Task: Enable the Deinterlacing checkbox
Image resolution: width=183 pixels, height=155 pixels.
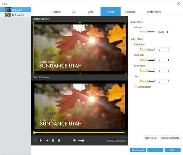Action: tap(135, 87)
